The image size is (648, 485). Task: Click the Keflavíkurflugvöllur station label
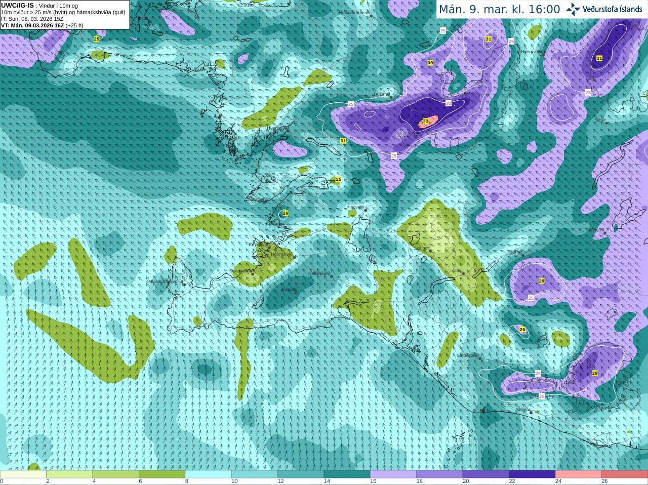coord(164,281)
